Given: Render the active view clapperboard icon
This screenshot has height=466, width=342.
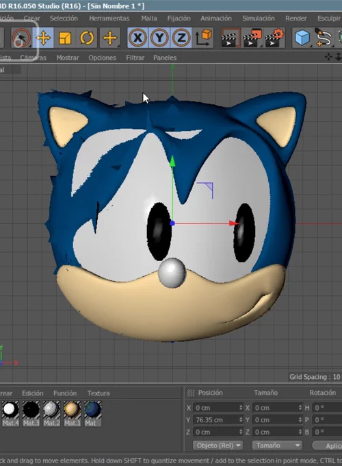Looking at the screenshot, I should pyautogui.click(x=231, y=38).
